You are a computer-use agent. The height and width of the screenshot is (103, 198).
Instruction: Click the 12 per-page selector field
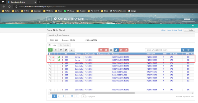pyautogui.click(x=83, y=96)
